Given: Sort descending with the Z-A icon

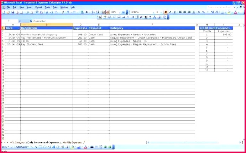Looking at the screenshot, I should pos(98,12).
